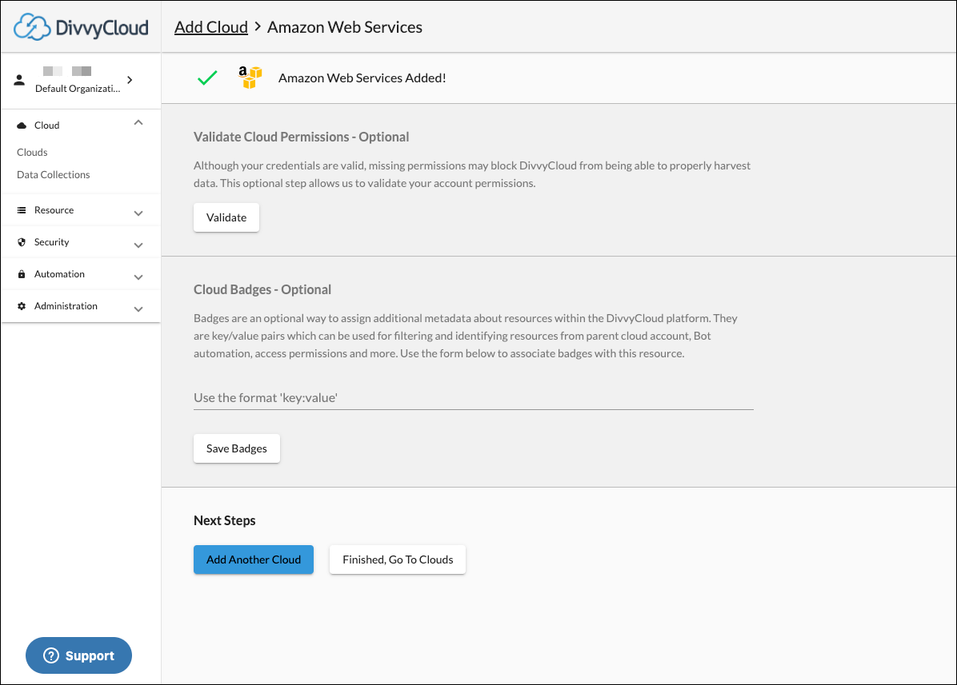Viewport: 957px width, 685px height.
Task: Open organization switcher arrow
Action: pyautogui.click(x=130, y=80)
